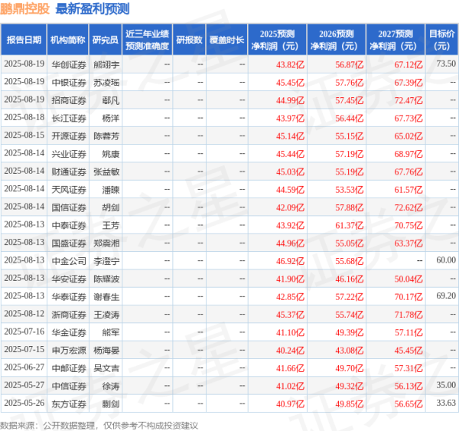459x431 pixels.
Task: Click the 目标价 column header
Action: tap(441, 39)
